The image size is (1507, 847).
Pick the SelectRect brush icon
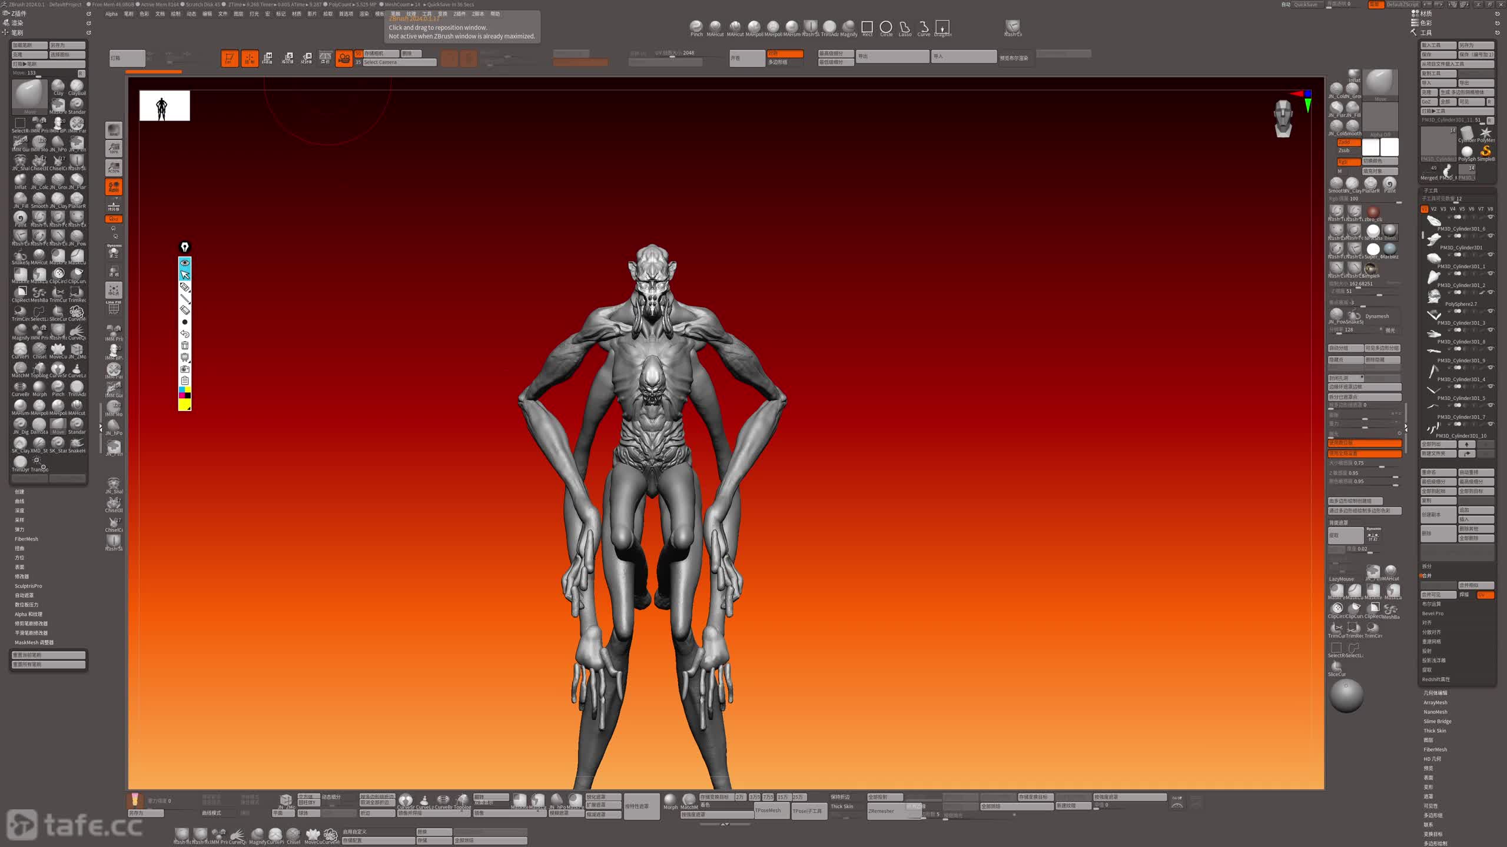(20, 124)
